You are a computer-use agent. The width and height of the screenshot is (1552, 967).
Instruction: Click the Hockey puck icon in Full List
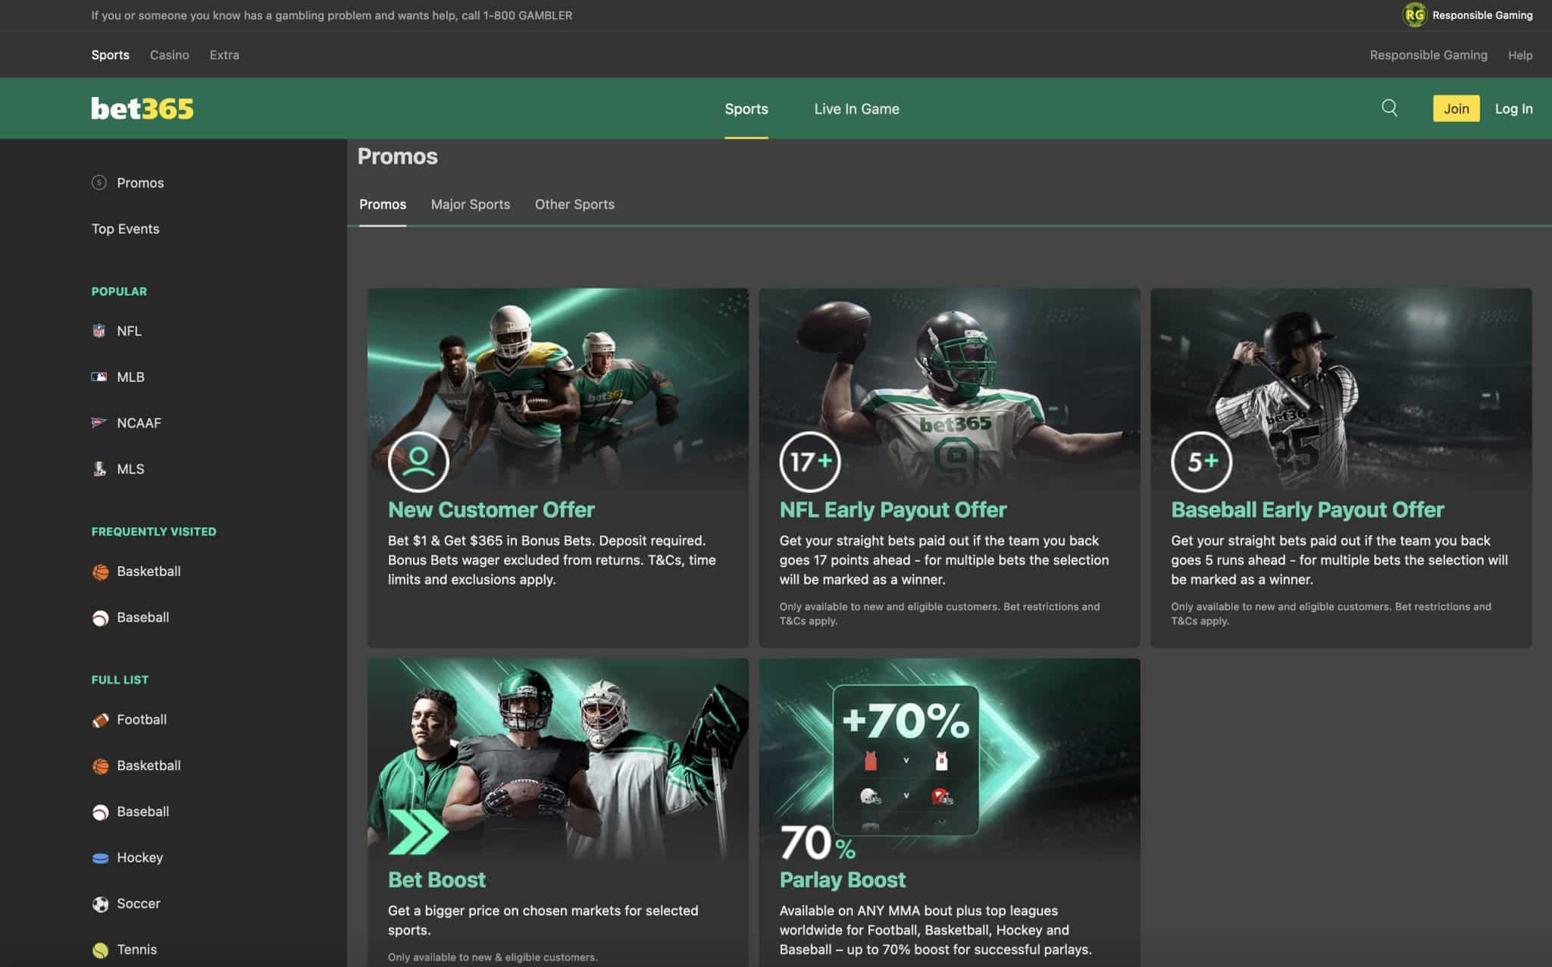(x=99, y=857)
